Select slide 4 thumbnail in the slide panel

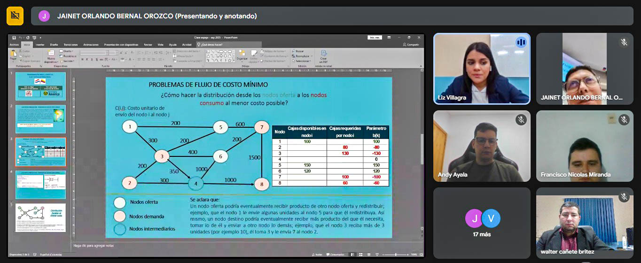click(x=40, y=185)
